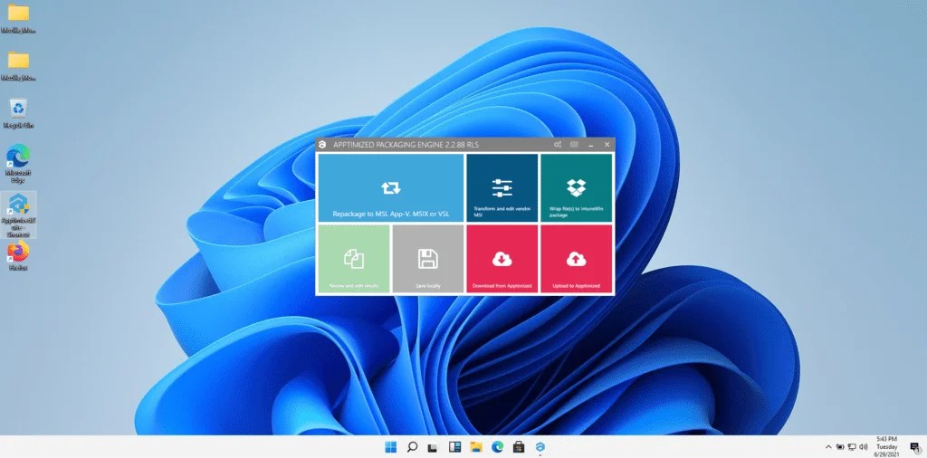Select the Apptimized shortcut on the desktop
Screen dimensions: 927x458
(x=18, y=215)
